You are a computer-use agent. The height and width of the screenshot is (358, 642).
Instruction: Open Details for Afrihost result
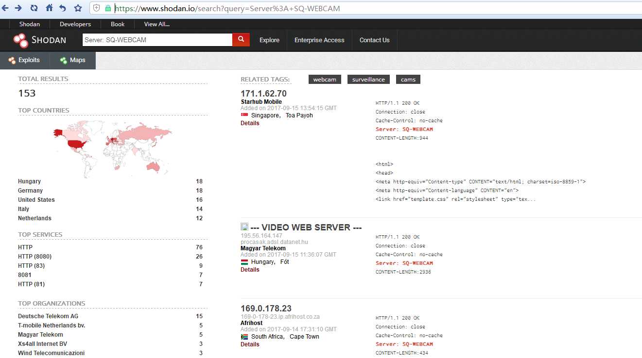(250, 344)
